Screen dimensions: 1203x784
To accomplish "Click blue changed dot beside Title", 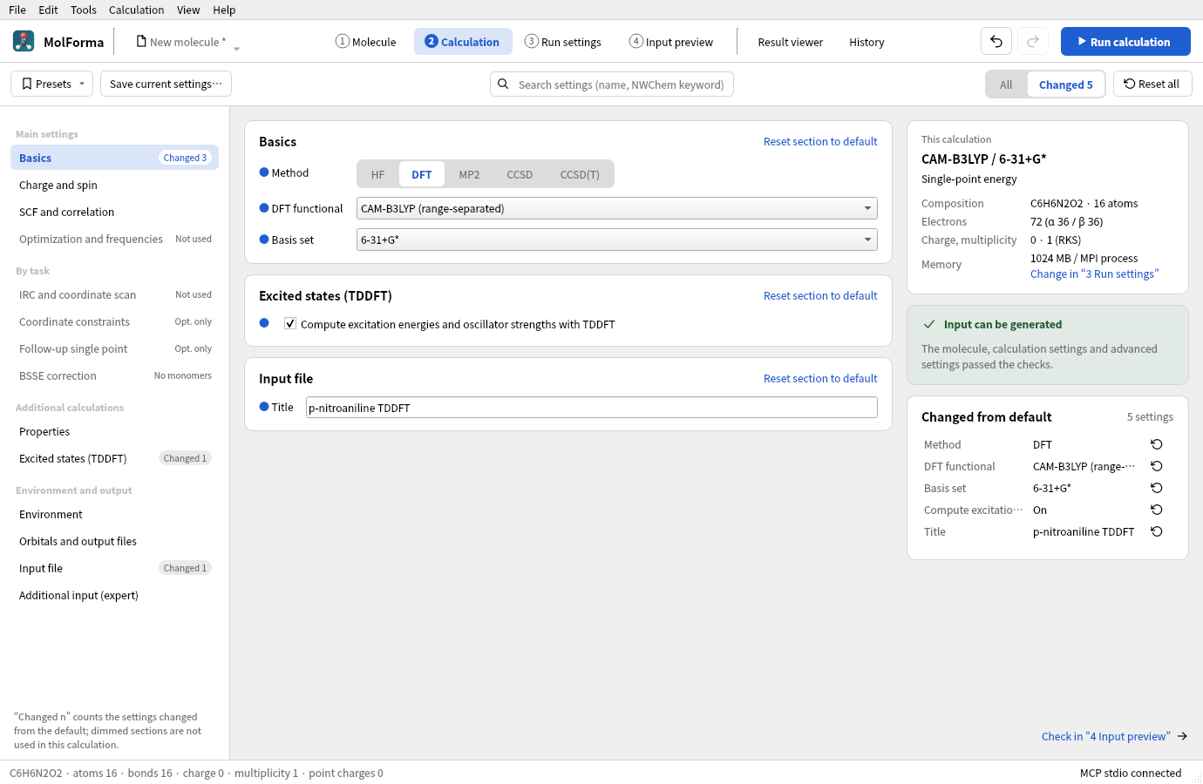I will pos(264,407).
